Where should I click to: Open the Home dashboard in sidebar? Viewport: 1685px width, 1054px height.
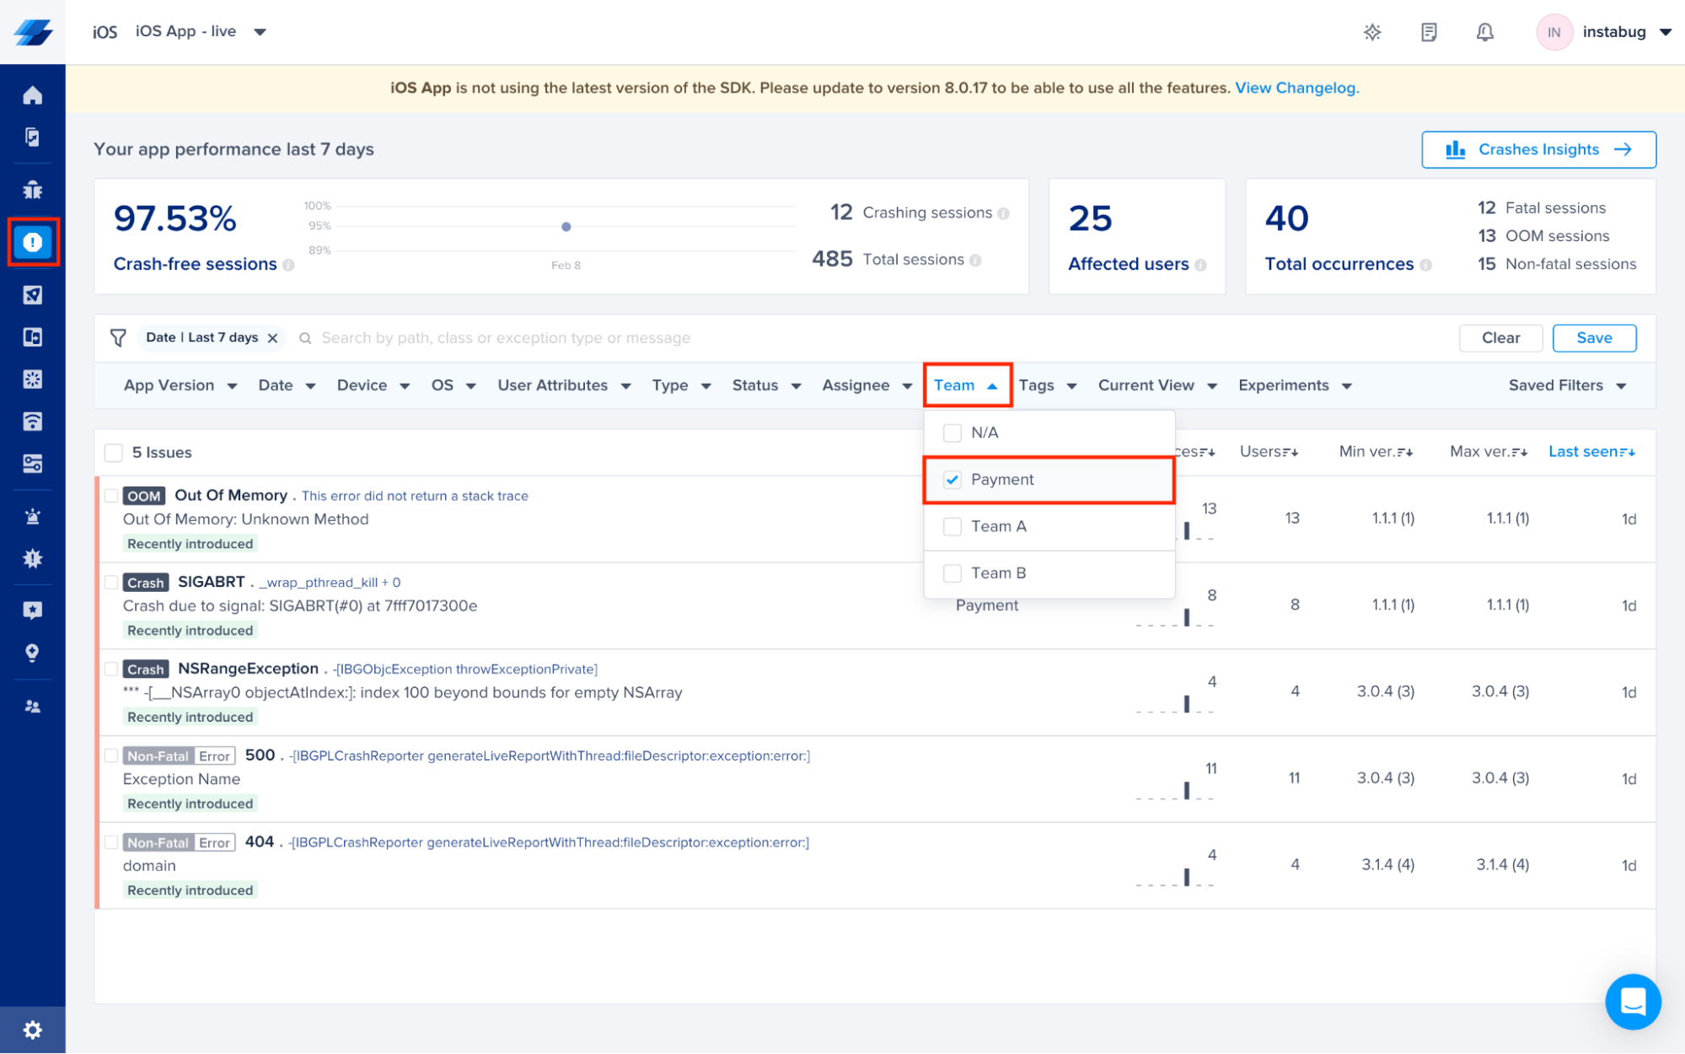tap(32, 94)
